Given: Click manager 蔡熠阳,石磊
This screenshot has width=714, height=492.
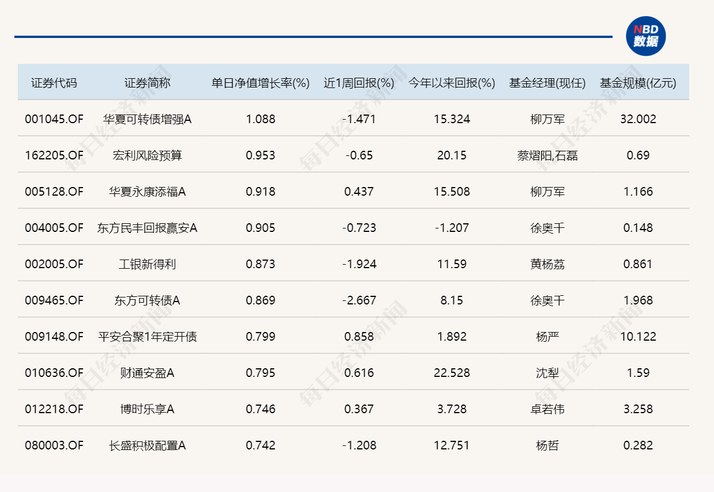Looking at the screenshot, I should (x=548, y=155).
